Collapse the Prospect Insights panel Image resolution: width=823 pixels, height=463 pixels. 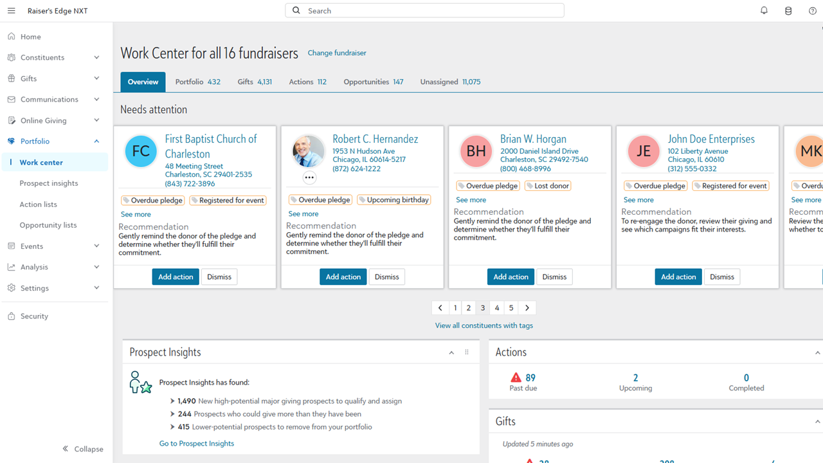451,352
